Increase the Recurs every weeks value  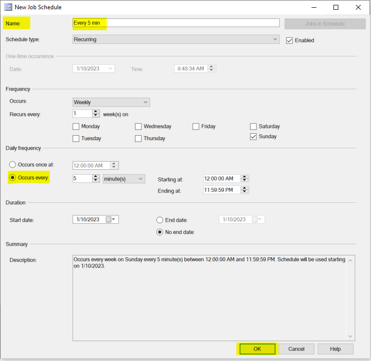(x=96, y=112)
